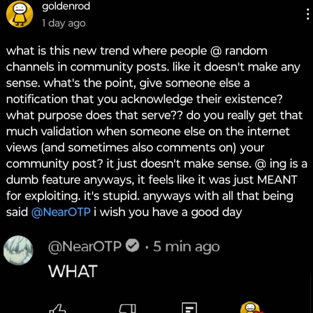Click the '1 day ago' timestamp

[64, 23]
